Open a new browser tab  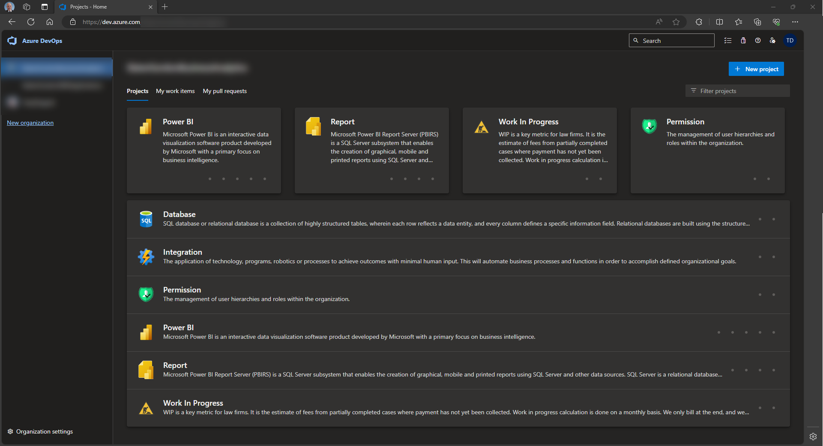(x=165, y=7)
